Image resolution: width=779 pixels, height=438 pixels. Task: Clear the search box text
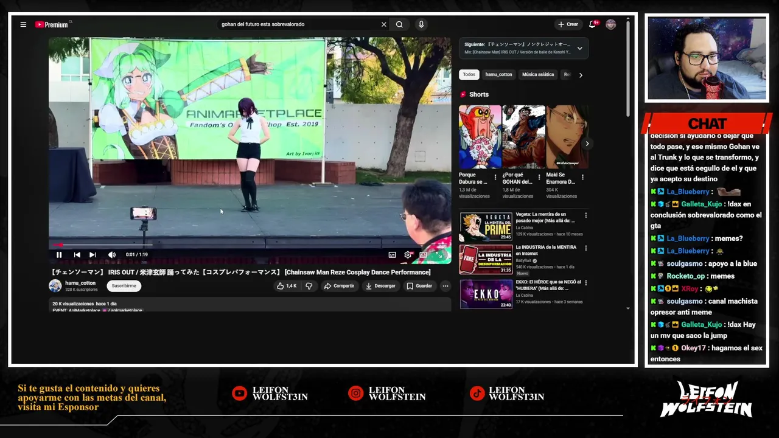tap(383, 24)
